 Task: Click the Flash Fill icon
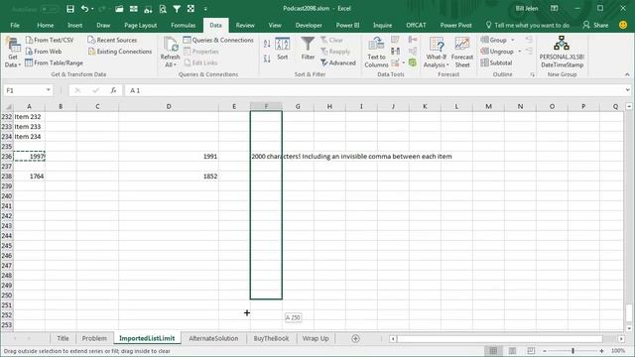[x=395, y=40]
